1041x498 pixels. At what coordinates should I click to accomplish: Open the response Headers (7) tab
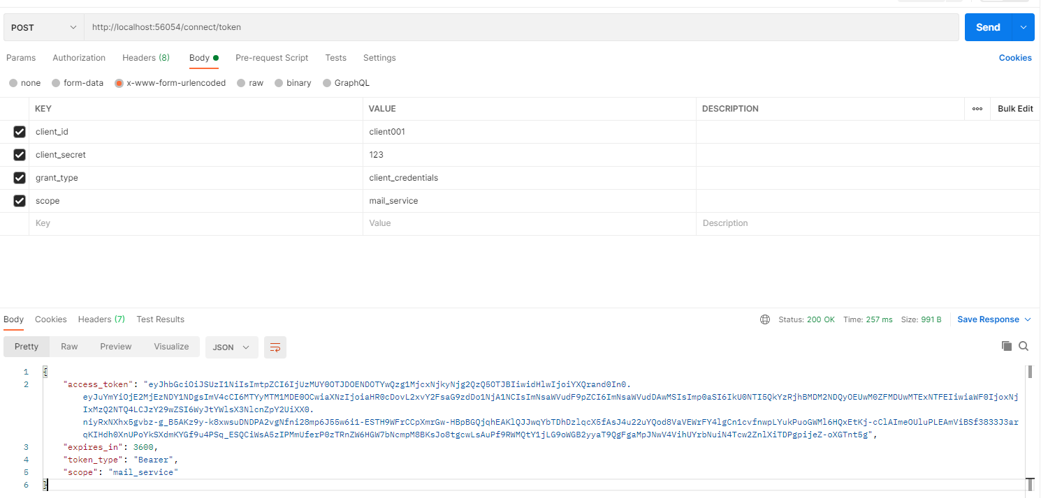[101, 319]
